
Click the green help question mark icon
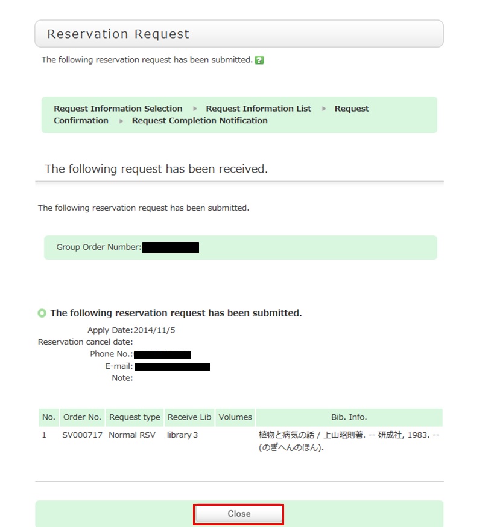point(259,60)
